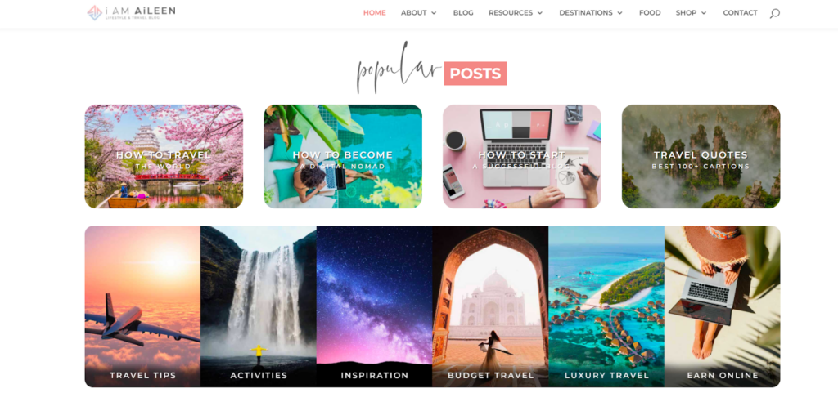Click the I Am Aileen logo
838x393 pixels.
(132, 12)
